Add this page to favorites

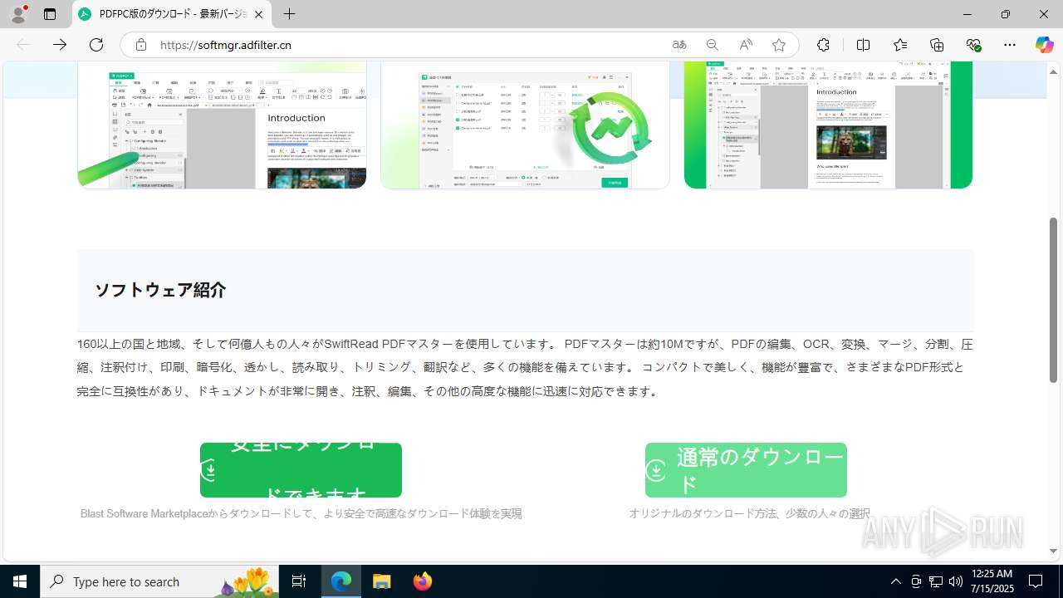[779, 45]
